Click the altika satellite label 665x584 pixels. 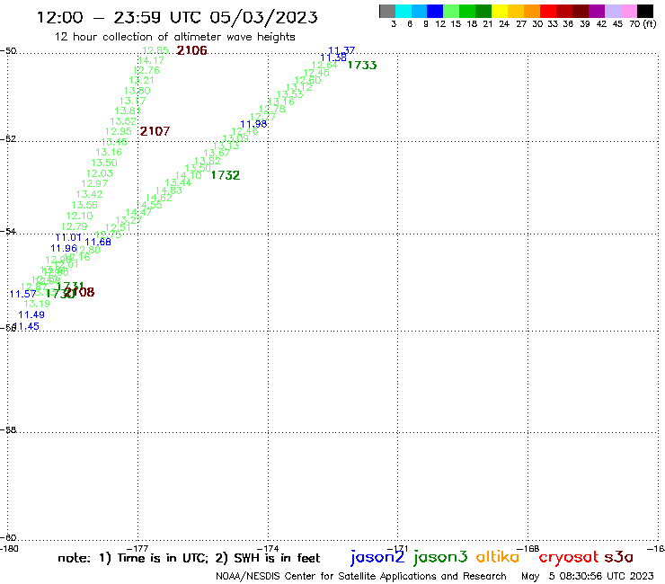498,556
